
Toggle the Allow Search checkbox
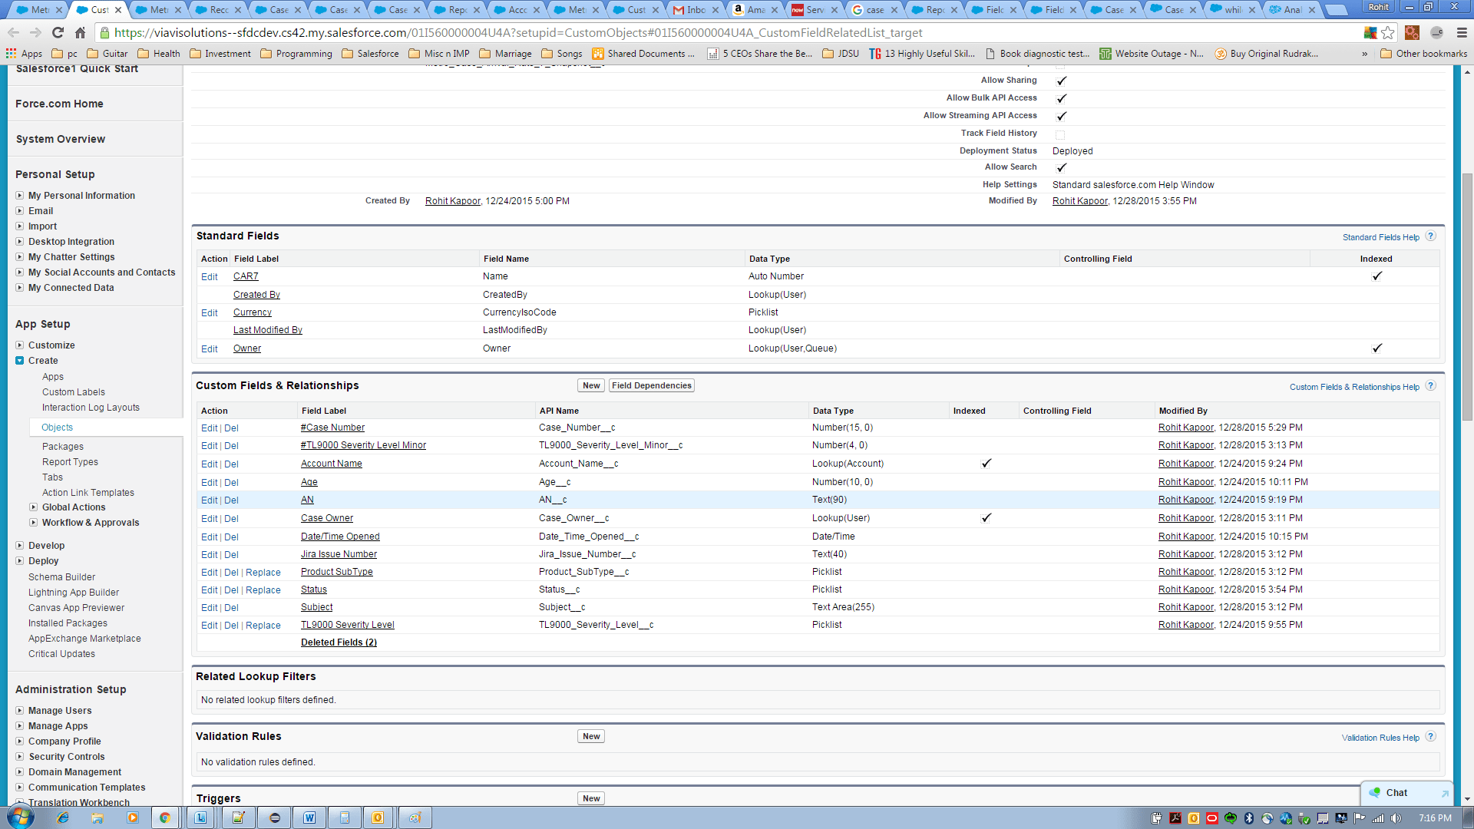(1062, 167)
